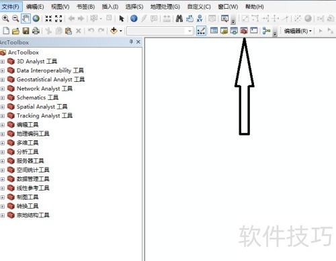Open the 编辑器(R) dropdown menu
This screenshot has height=261, width=336.
coord(298,31)
